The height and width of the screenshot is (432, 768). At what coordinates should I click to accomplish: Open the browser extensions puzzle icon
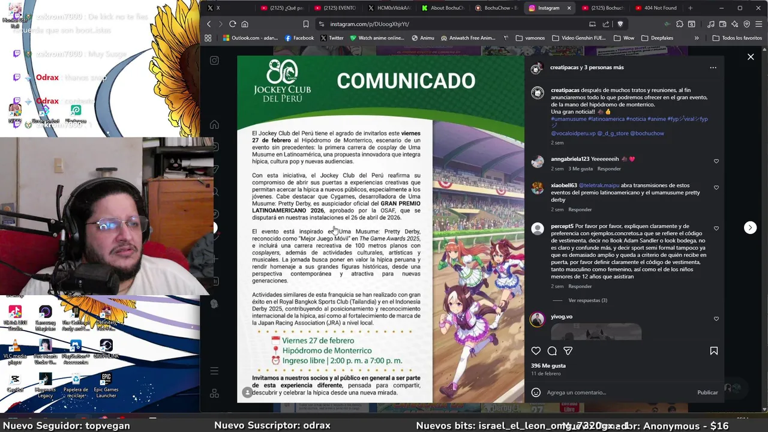tap(680, 24)
